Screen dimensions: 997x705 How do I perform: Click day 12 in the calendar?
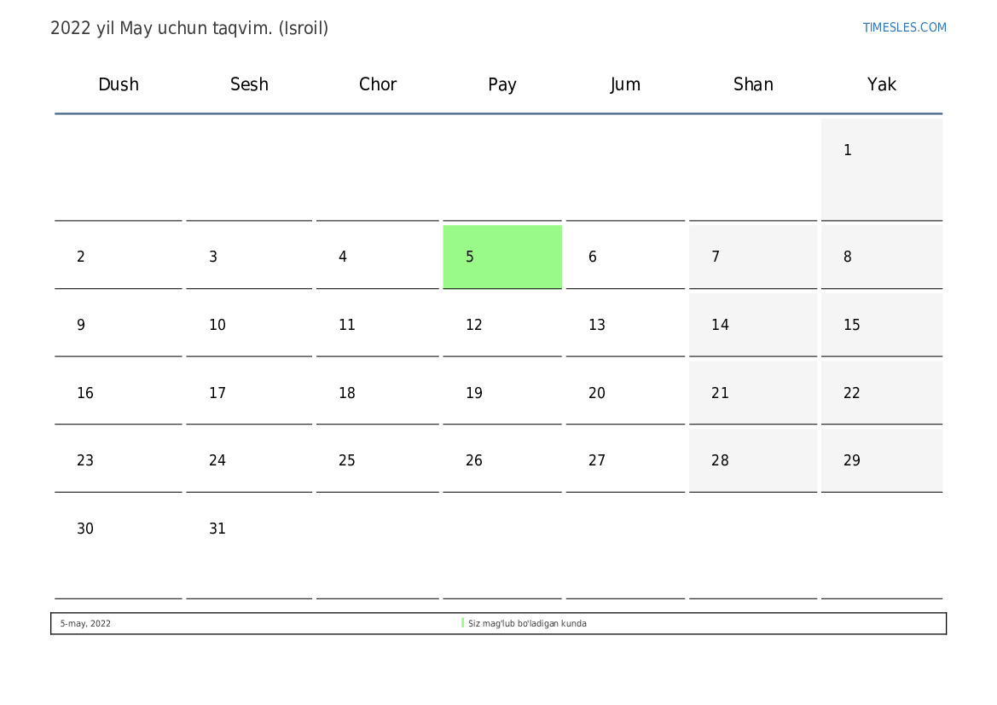point(502,325)
